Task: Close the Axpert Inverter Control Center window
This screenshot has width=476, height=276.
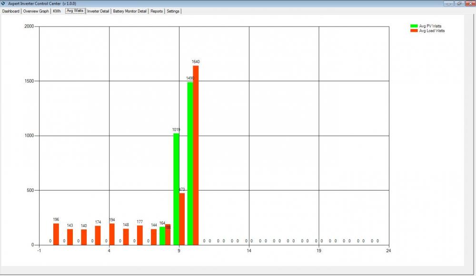Action: 471,3
